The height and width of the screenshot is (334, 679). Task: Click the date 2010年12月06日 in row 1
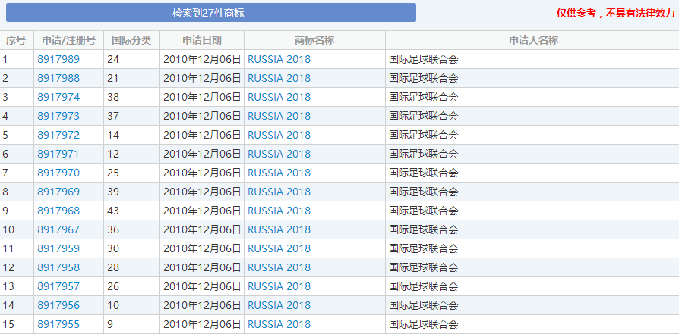[x=202, y=59]
